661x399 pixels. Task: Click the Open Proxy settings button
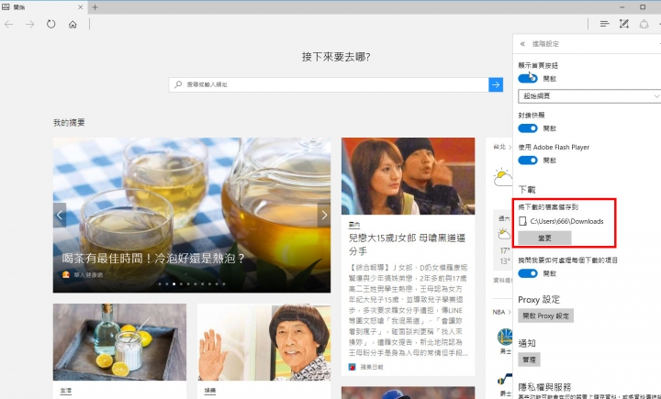pyautogui.click(x=546, y=316)
